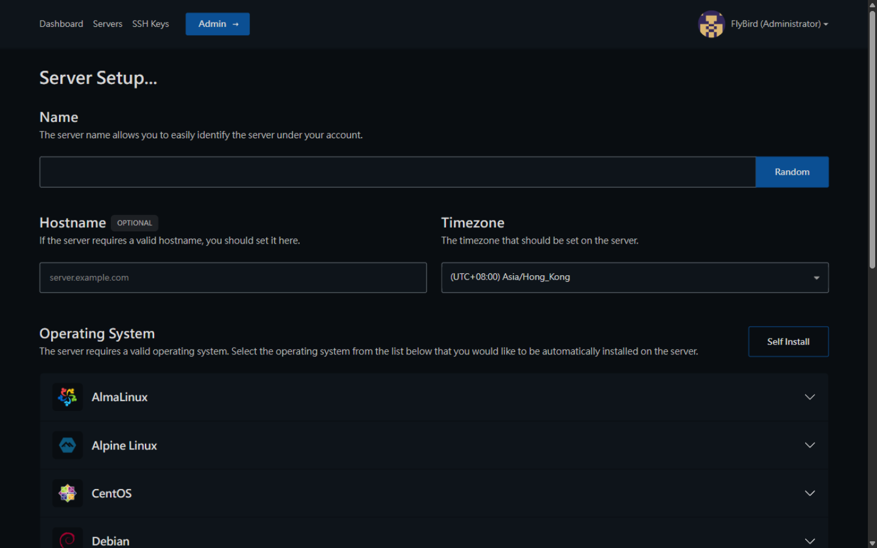
Task: Expand the AlmaLinux version chevron
Action: coord(810,397)
